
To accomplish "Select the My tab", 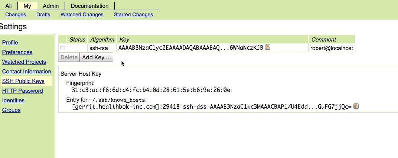I will click(27, 6).
